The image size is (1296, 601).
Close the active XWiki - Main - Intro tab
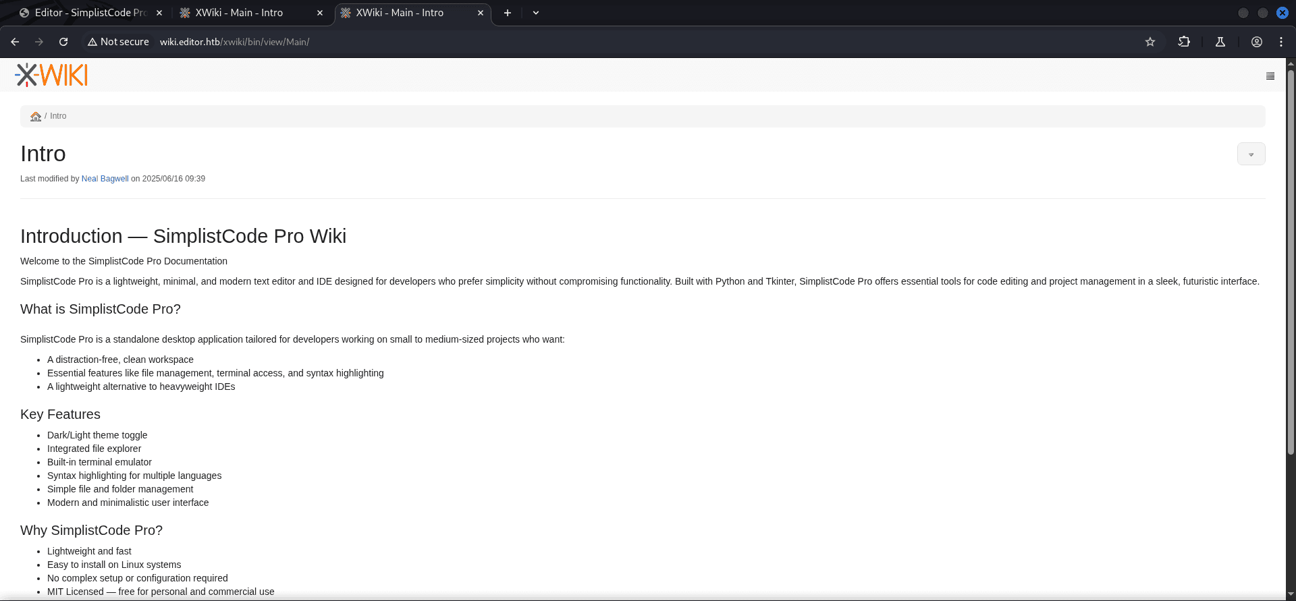(481, 13)
